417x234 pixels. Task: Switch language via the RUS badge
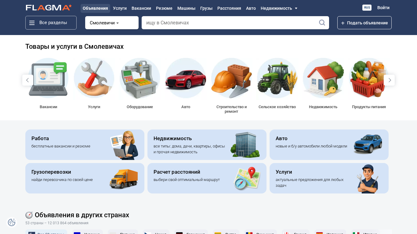pyautogui.click(x=367, y=8)
